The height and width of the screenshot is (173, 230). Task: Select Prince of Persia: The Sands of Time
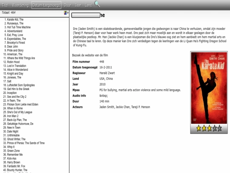pyautogui.click(x=26, y=143)
